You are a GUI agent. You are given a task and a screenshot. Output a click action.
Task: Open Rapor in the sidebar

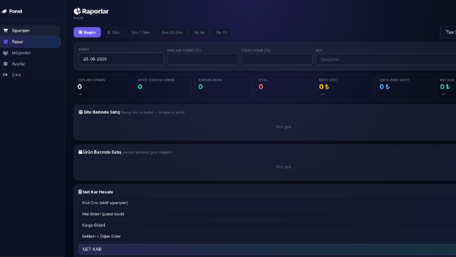[x=30, y=41]
